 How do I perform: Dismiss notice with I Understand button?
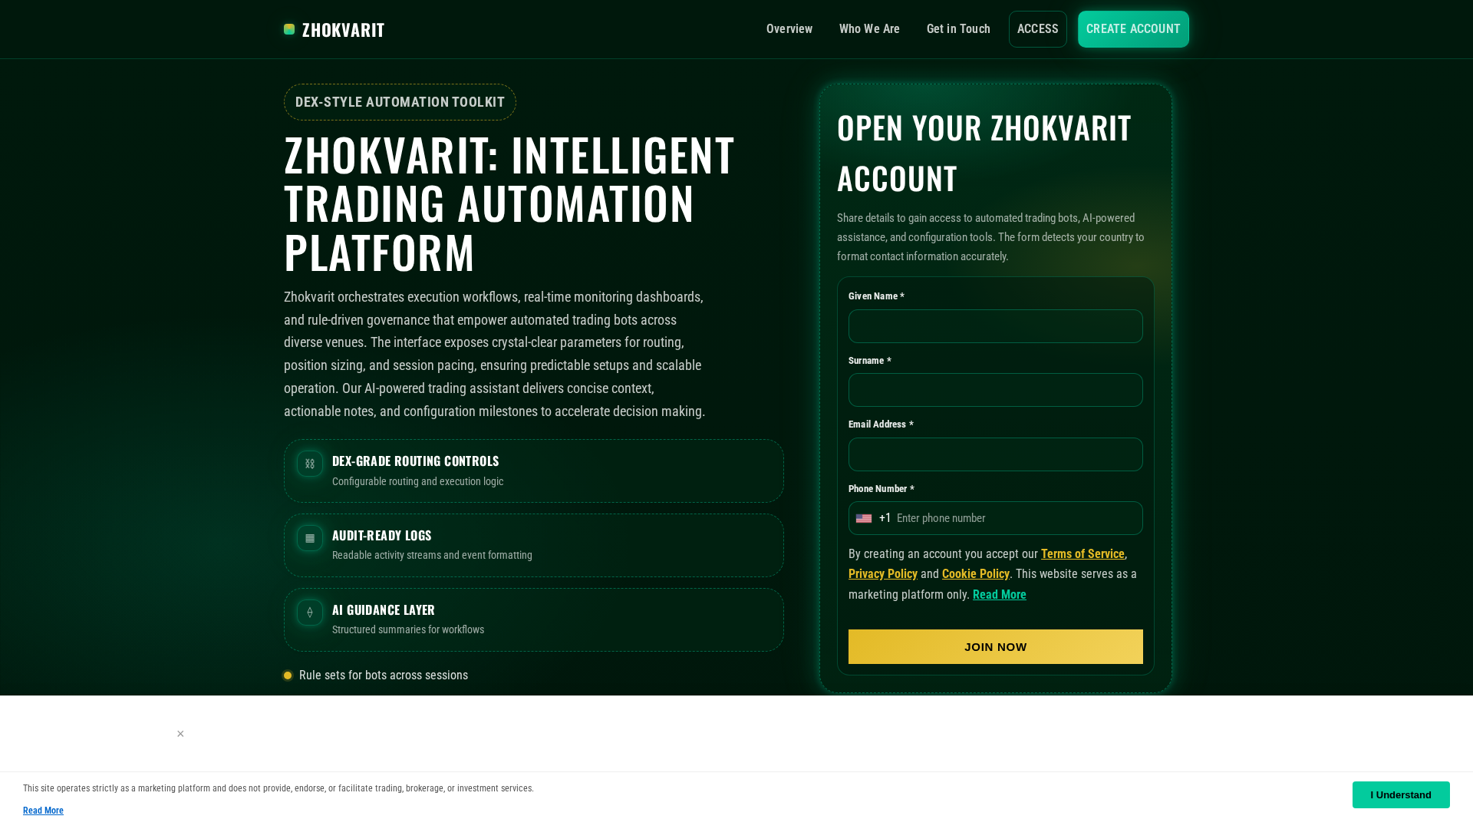[x=1401, y=795]
